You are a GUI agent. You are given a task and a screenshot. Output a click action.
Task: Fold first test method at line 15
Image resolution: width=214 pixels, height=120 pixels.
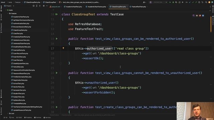tap(61, 39)
